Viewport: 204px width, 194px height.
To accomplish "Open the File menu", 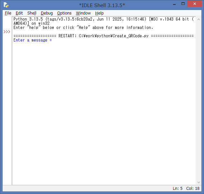I will pyautogui.click(x=8, y=13).
